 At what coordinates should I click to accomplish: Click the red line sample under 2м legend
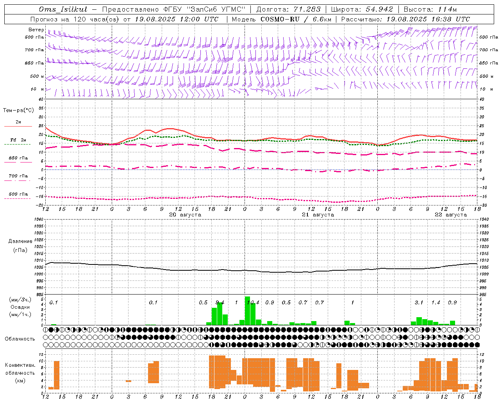18,127
